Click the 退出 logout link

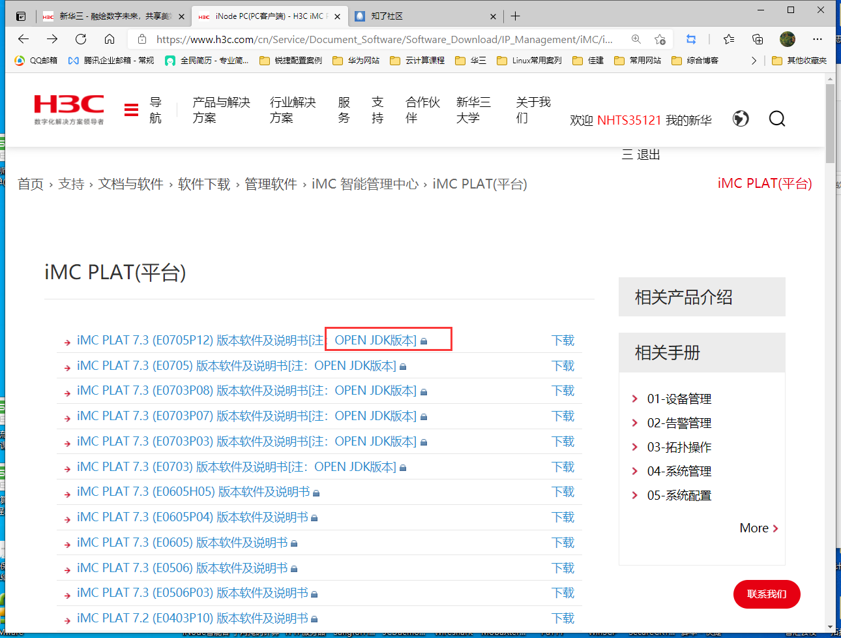pos(648,155)
